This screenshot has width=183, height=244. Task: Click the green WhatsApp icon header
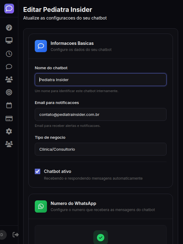(x=41, y=206)
